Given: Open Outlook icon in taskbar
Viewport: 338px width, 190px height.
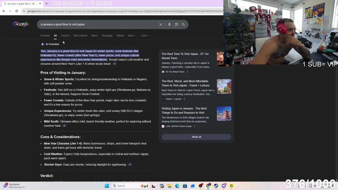Looking at the screenshot, I should (193, 186).
